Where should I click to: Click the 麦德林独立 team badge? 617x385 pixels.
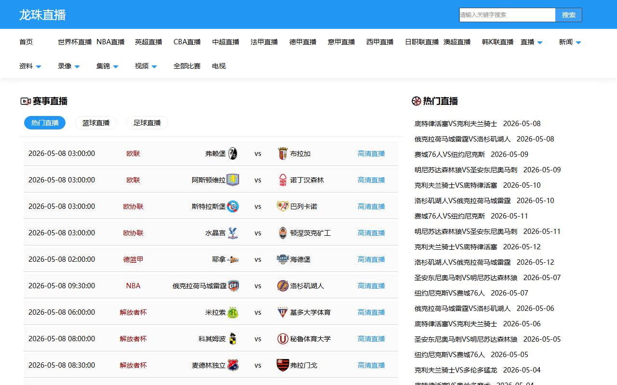pos(233,365)
